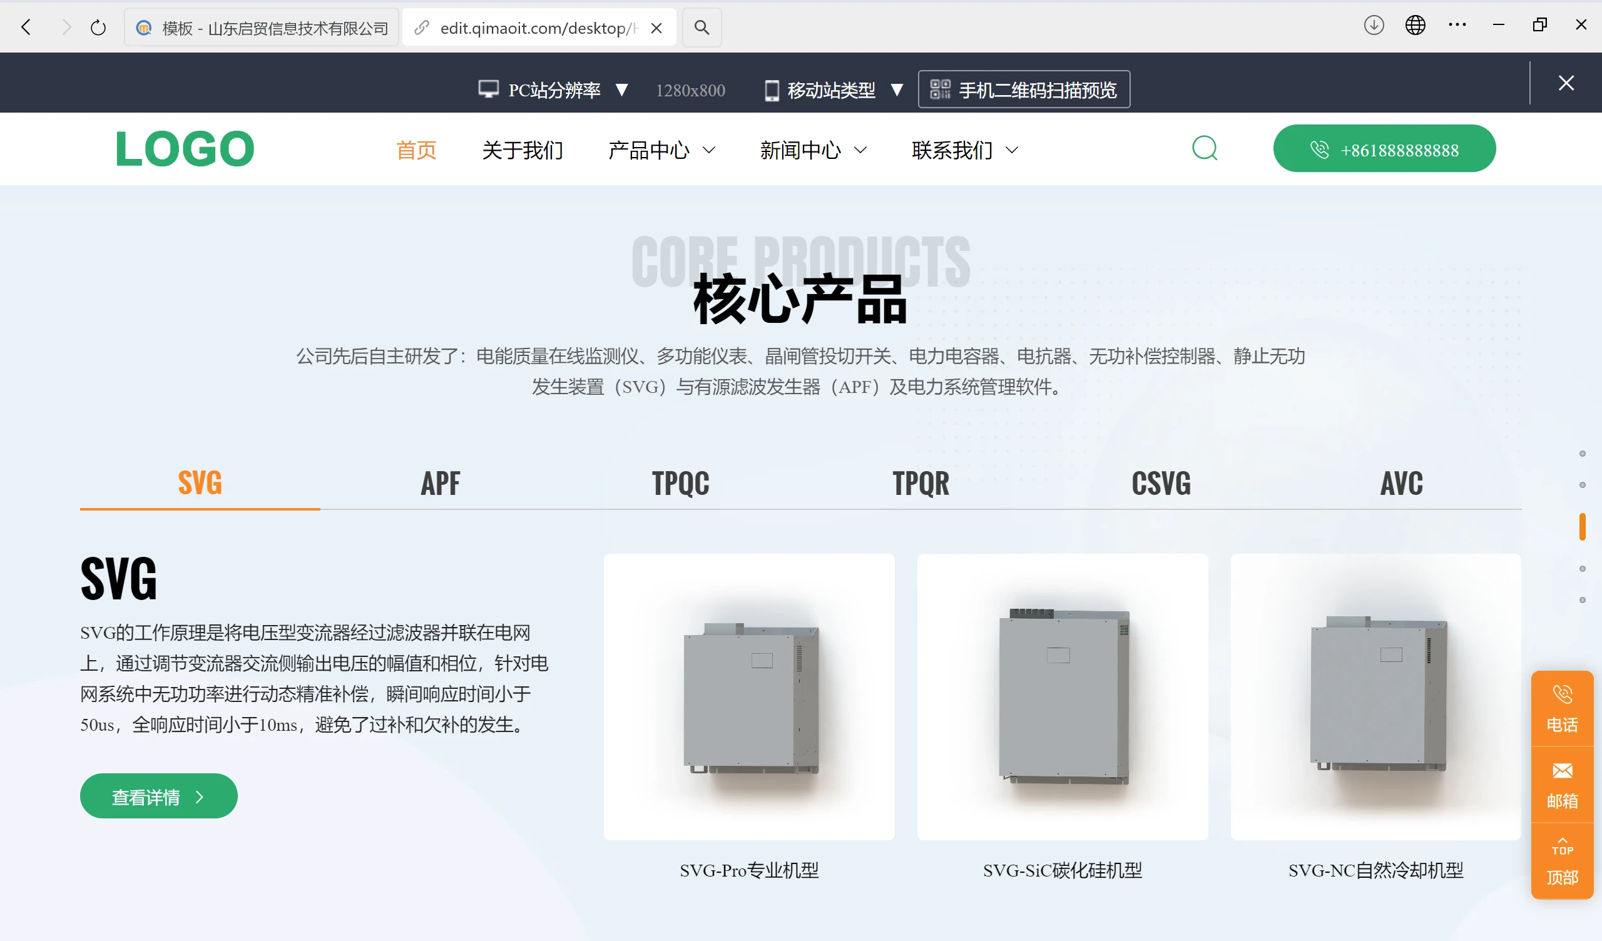Image resolution: width=1602 pixels, height=941 pixels.
Task: Click the 邮箱 floating sidebar button
Action: point(1563,785)
